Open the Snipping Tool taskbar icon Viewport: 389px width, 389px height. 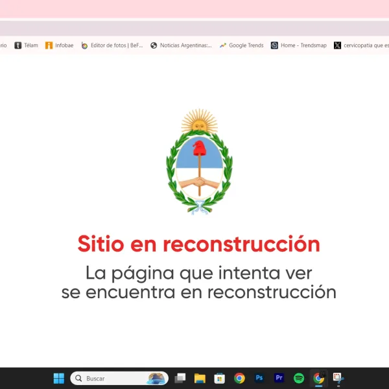[x=338, y=378]
